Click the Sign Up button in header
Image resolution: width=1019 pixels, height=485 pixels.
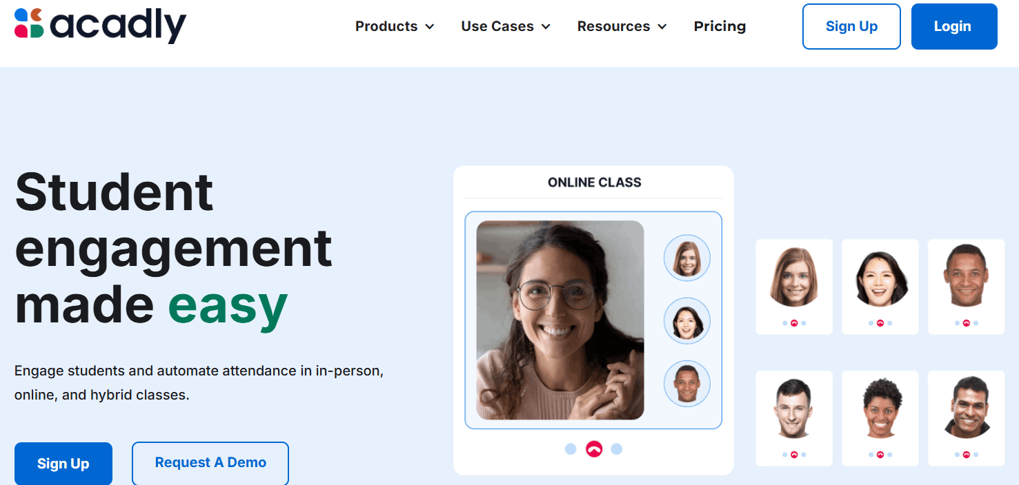pyautogui.click(x=851, y=26)
